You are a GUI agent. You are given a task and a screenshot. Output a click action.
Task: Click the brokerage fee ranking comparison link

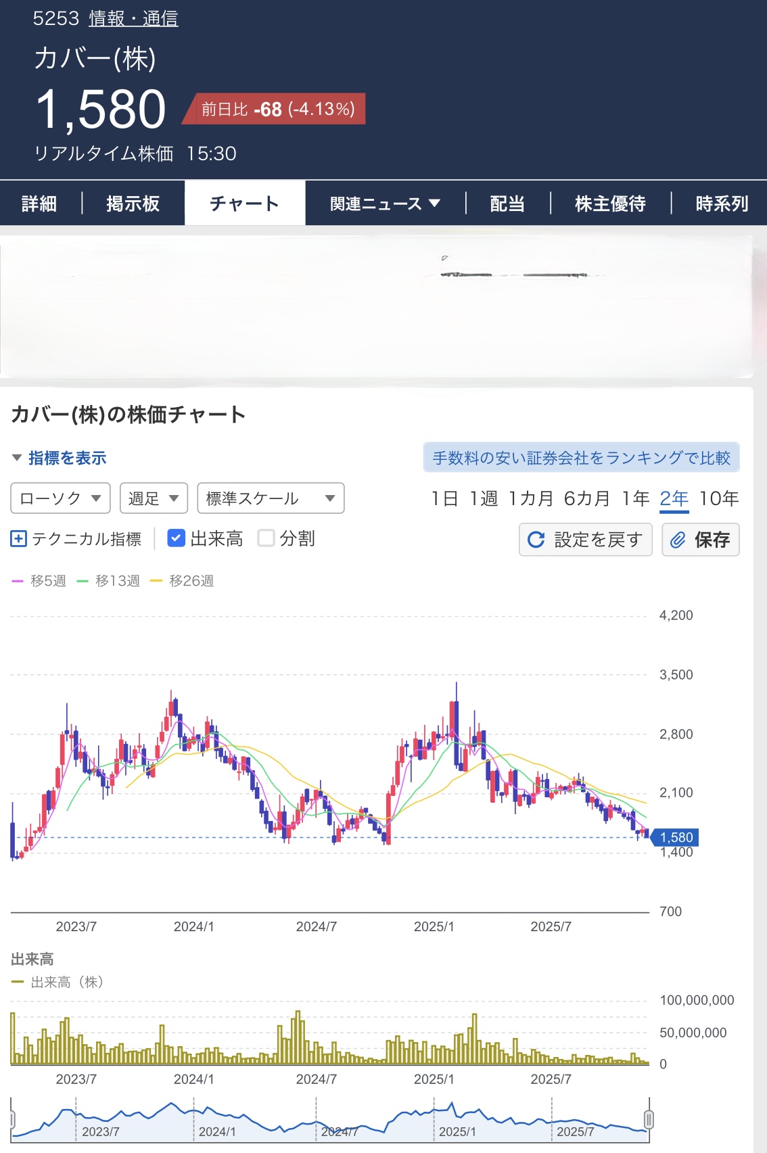pos(581,458)
